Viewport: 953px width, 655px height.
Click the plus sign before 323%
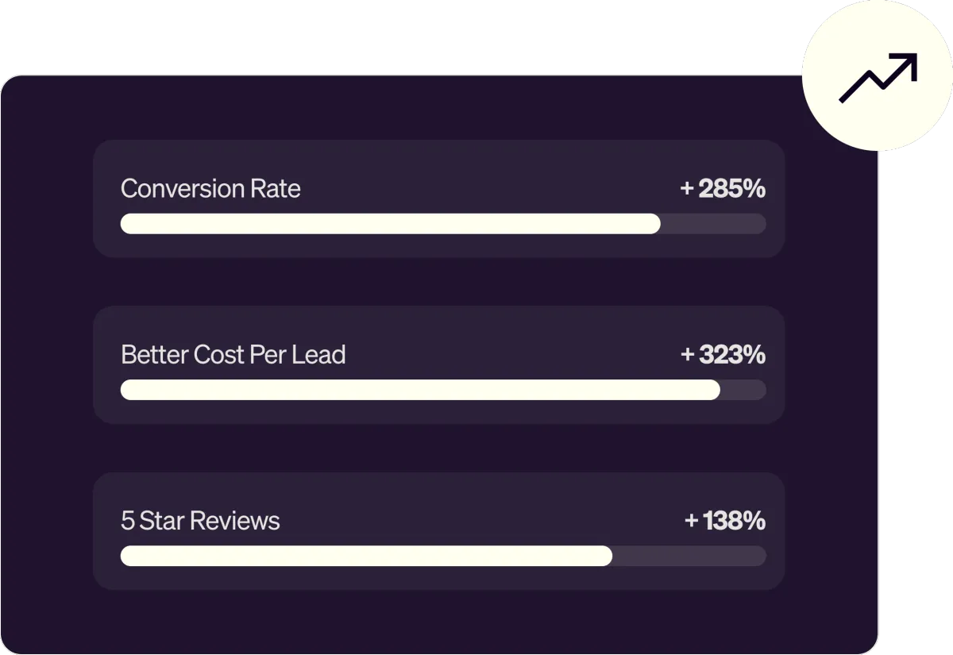[688, 355]
